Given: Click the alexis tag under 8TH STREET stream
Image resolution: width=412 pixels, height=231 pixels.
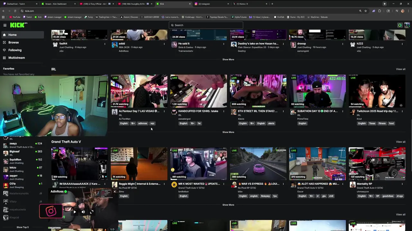Looking at the screenshot, I should (271, 123).
